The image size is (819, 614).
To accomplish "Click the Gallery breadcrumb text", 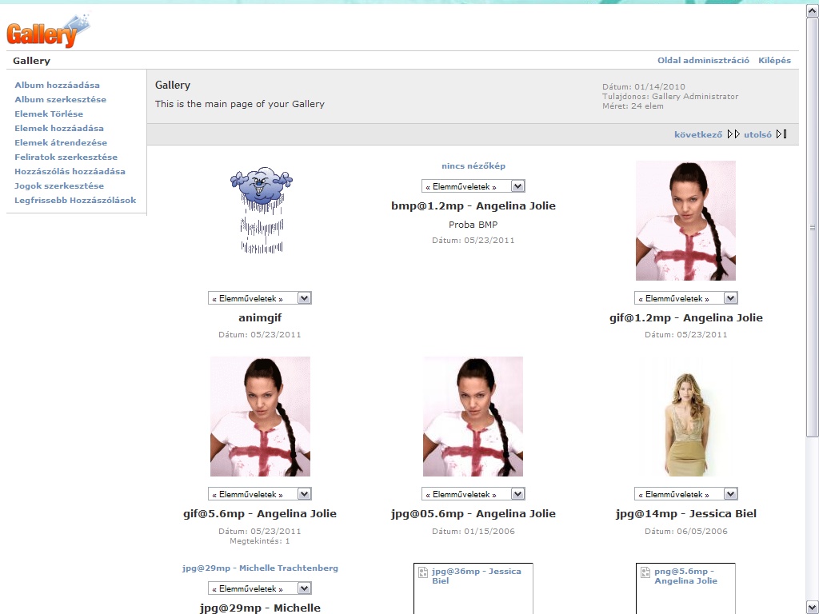I will pos(31,61).
